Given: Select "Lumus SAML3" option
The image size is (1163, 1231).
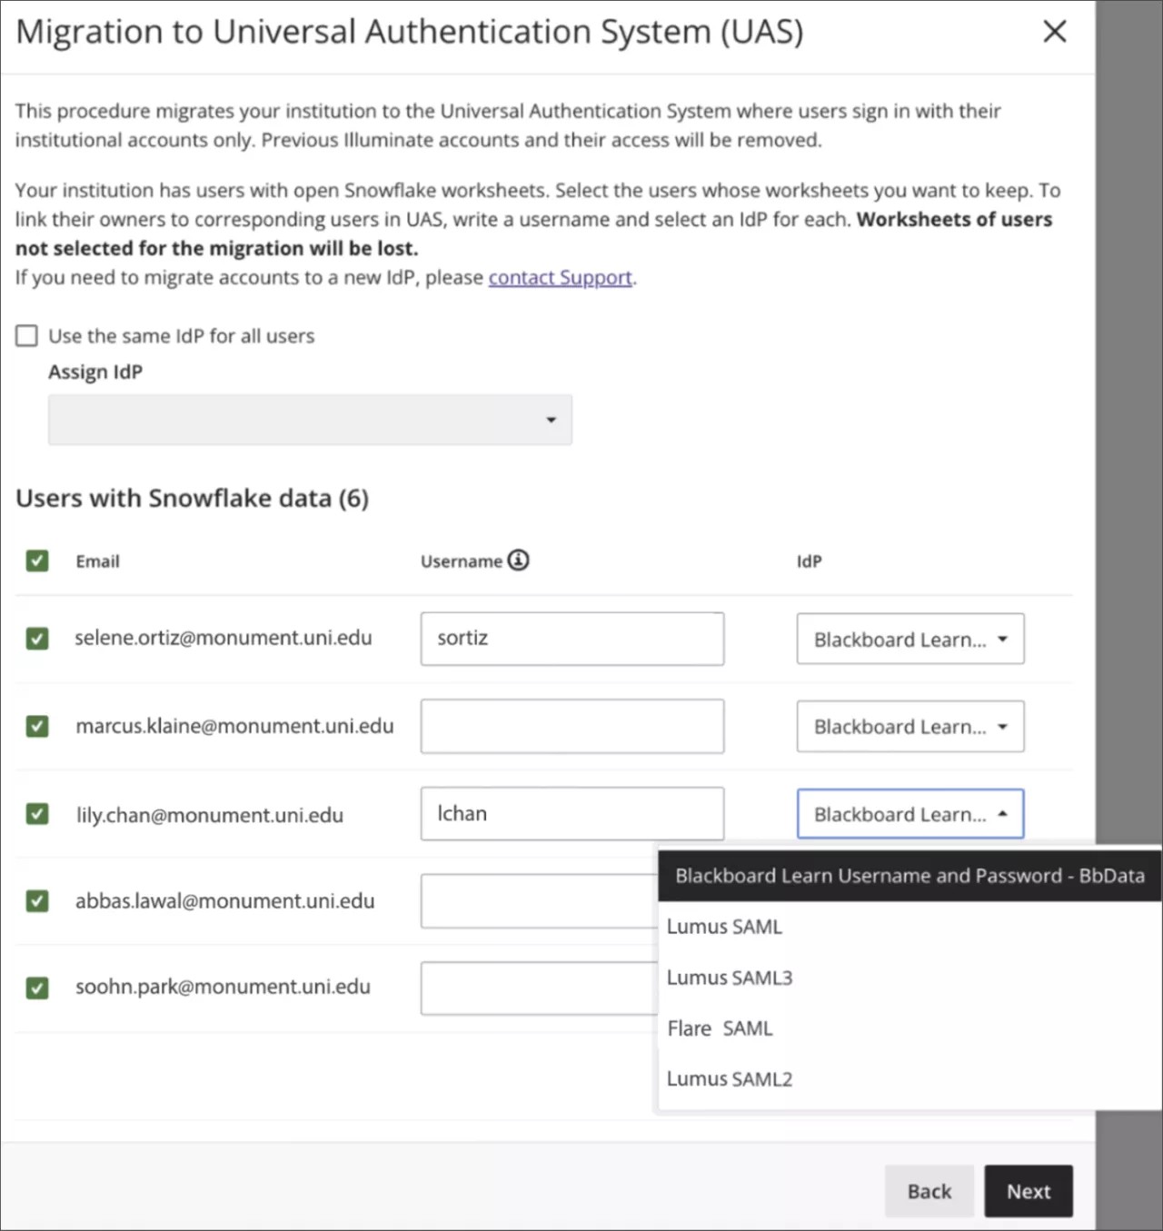Looking at the screenshot, I should click(x=729, y=977).
